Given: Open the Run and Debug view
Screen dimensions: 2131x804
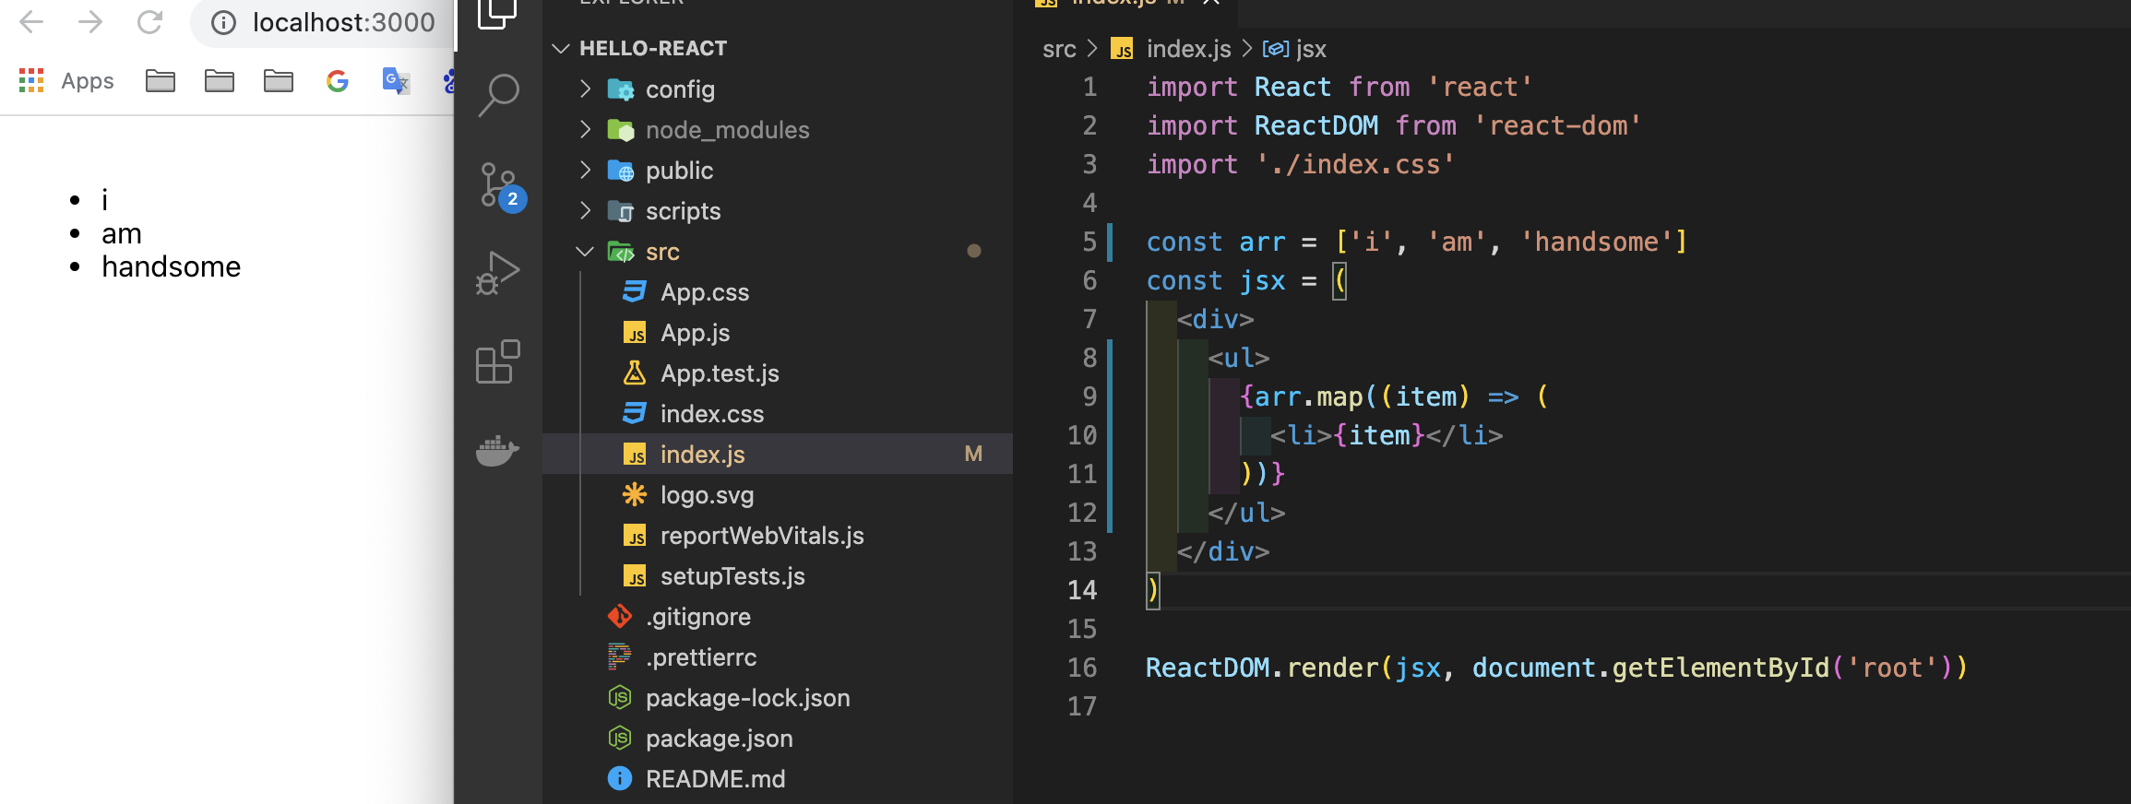Looking at the screenshot, I should click(498, 273).
